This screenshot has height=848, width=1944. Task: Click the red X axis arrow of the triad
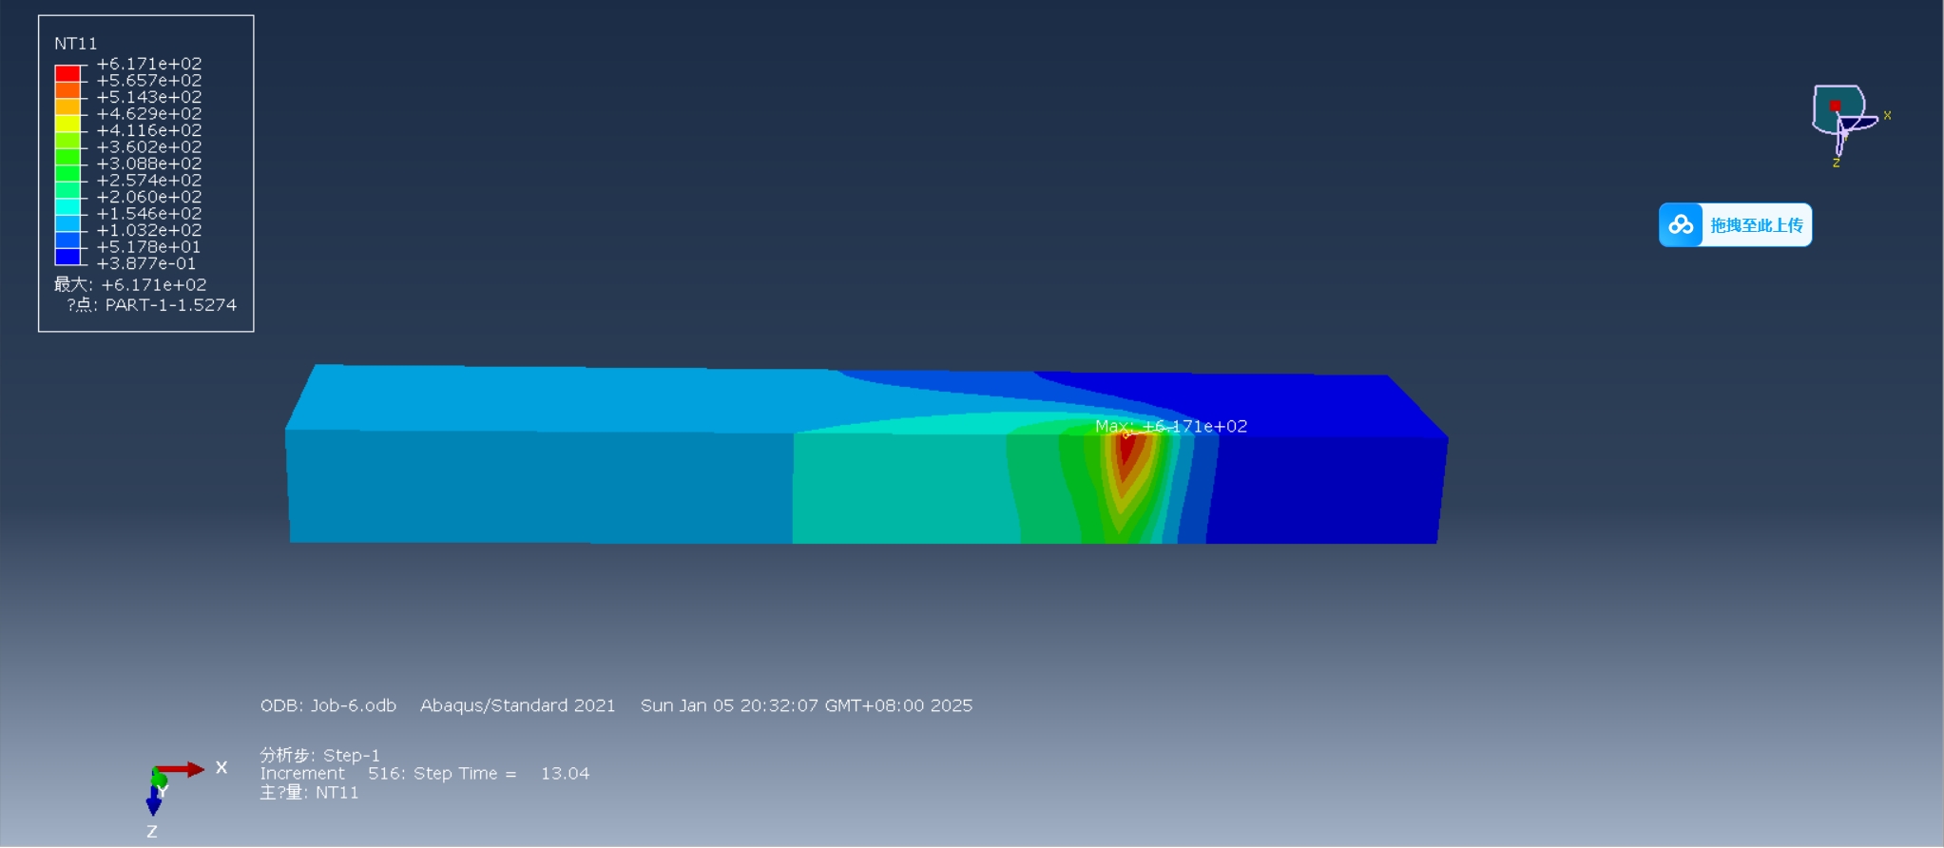pyautogui.click(x=181, y=769)
